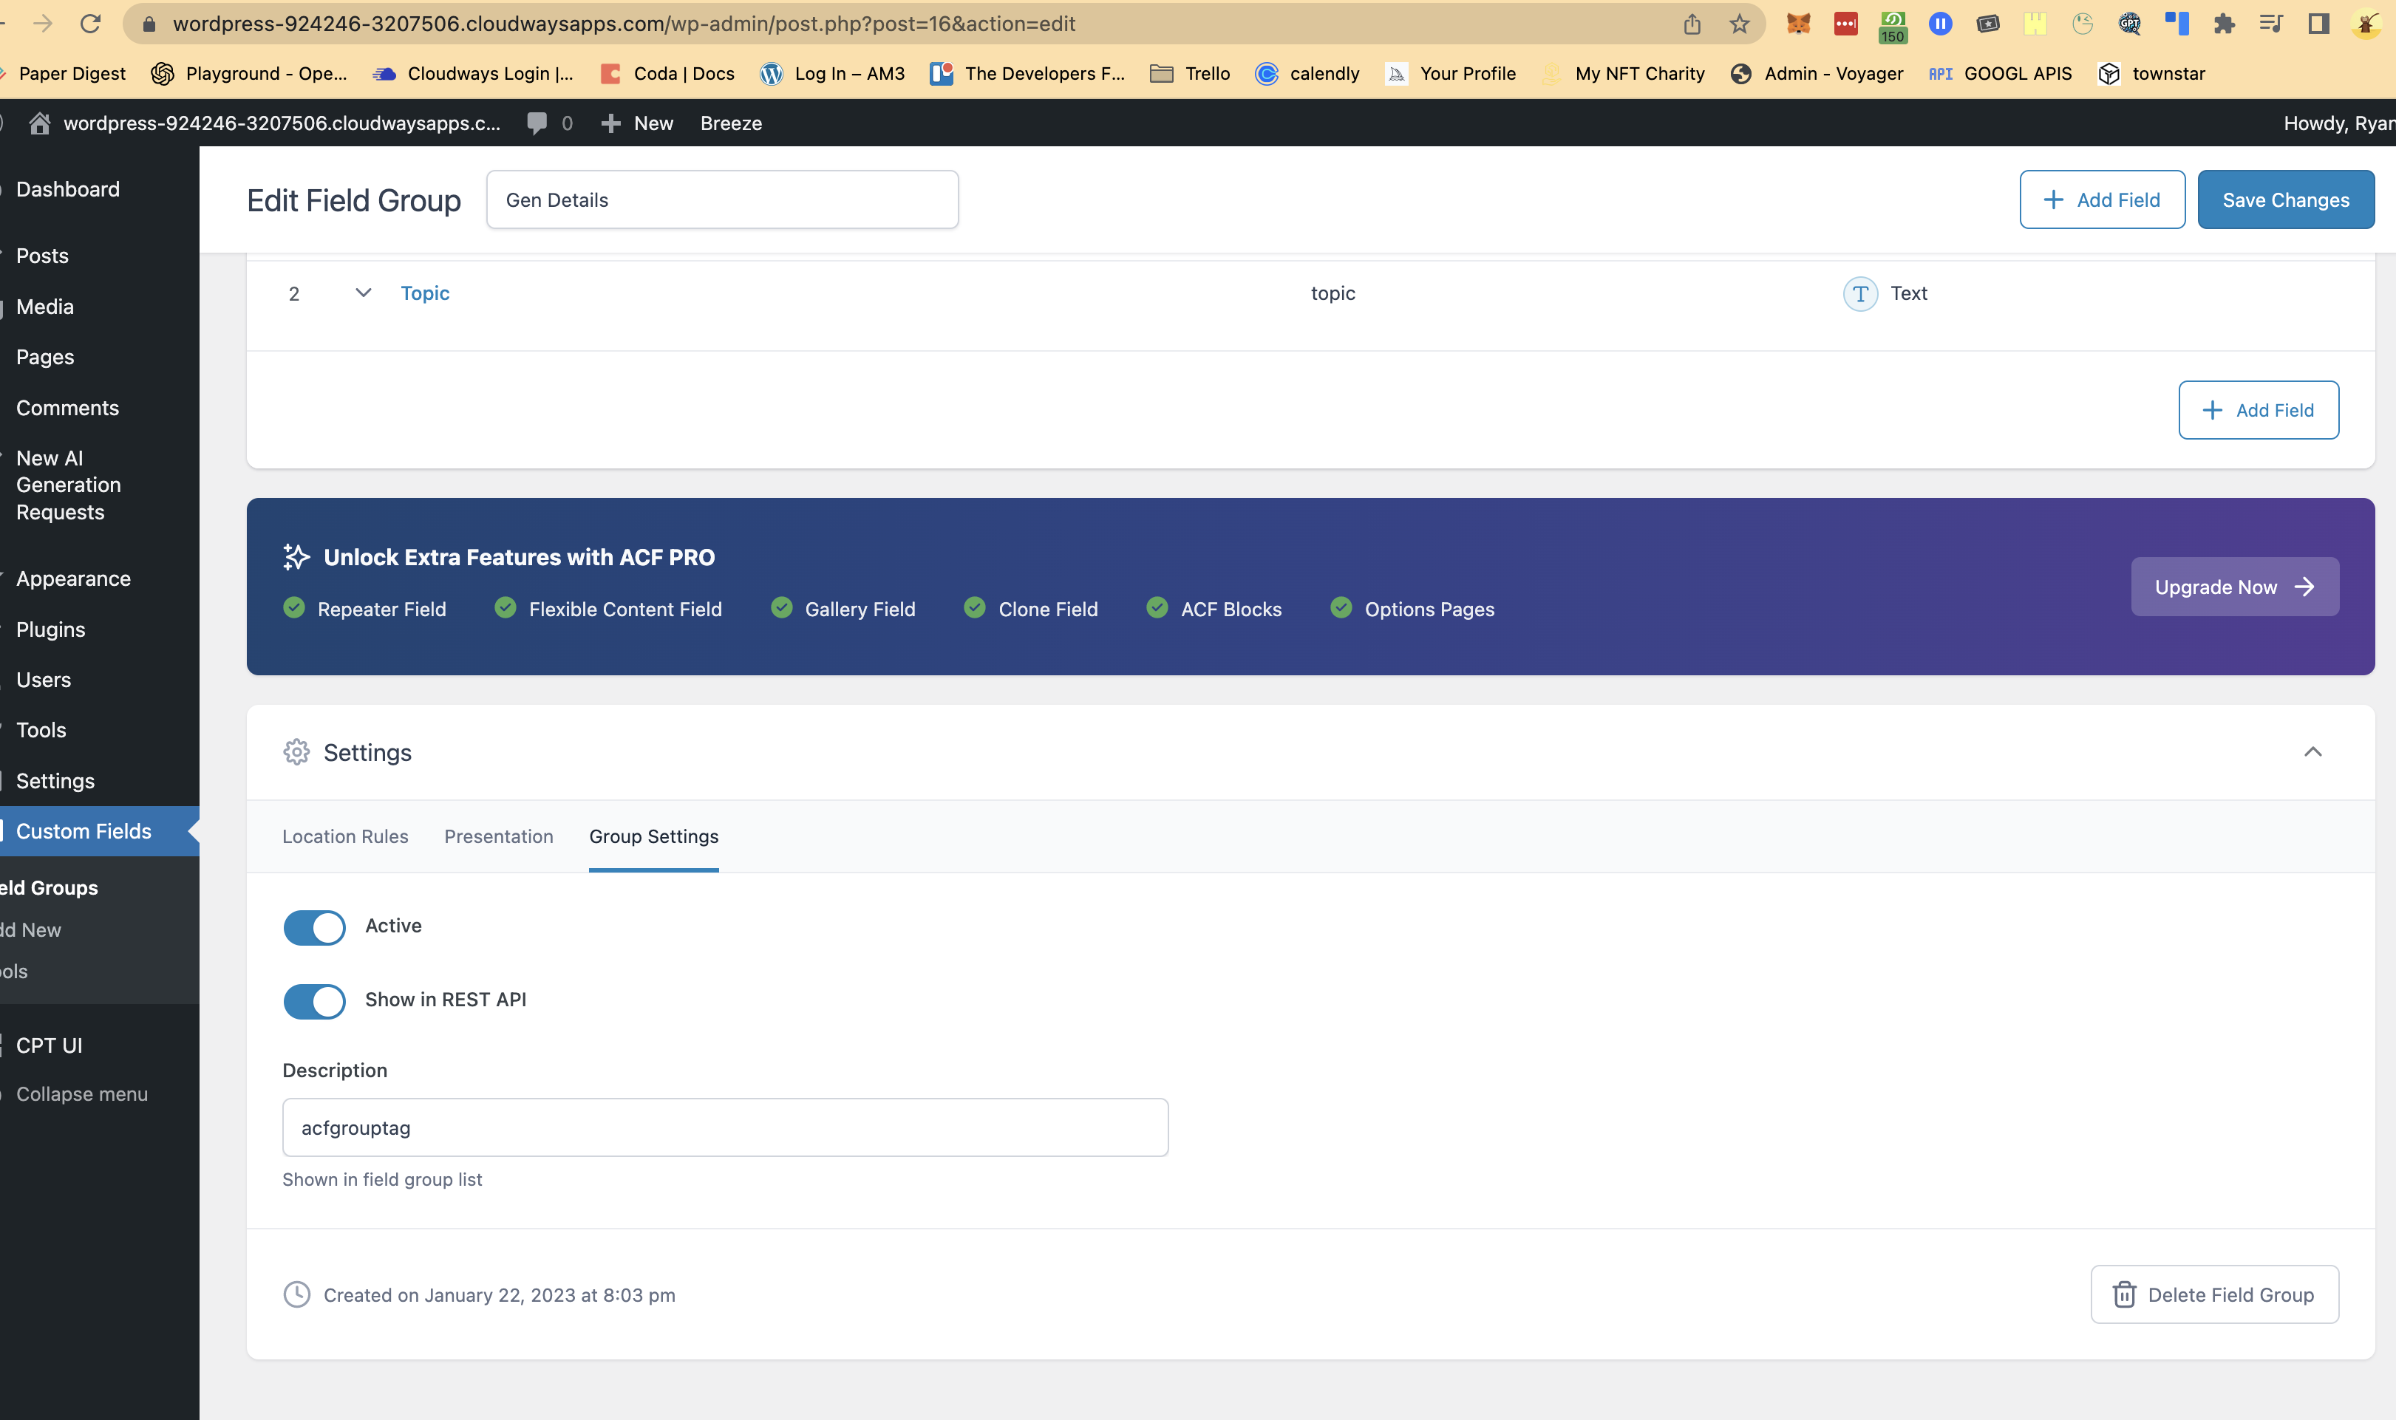Click the WordPress home site icon

pos(39,123)
